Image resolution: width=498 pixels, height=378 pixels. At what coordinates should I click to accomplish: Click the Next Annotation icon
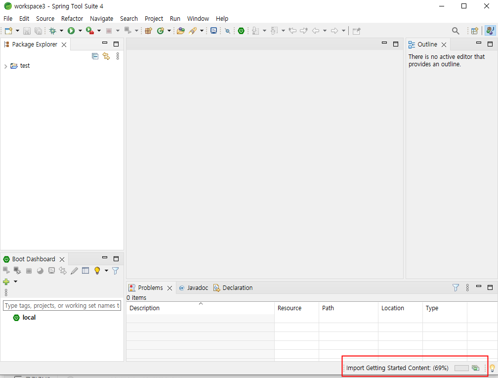point(255,31)
